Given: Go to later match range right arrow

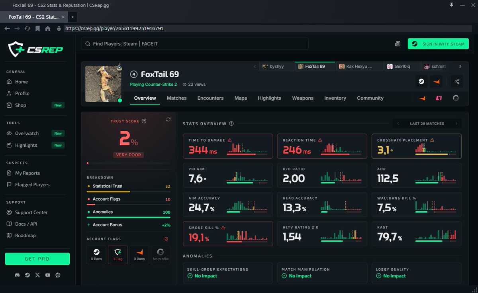Looking at the screenshot, I should pos(456,124).
